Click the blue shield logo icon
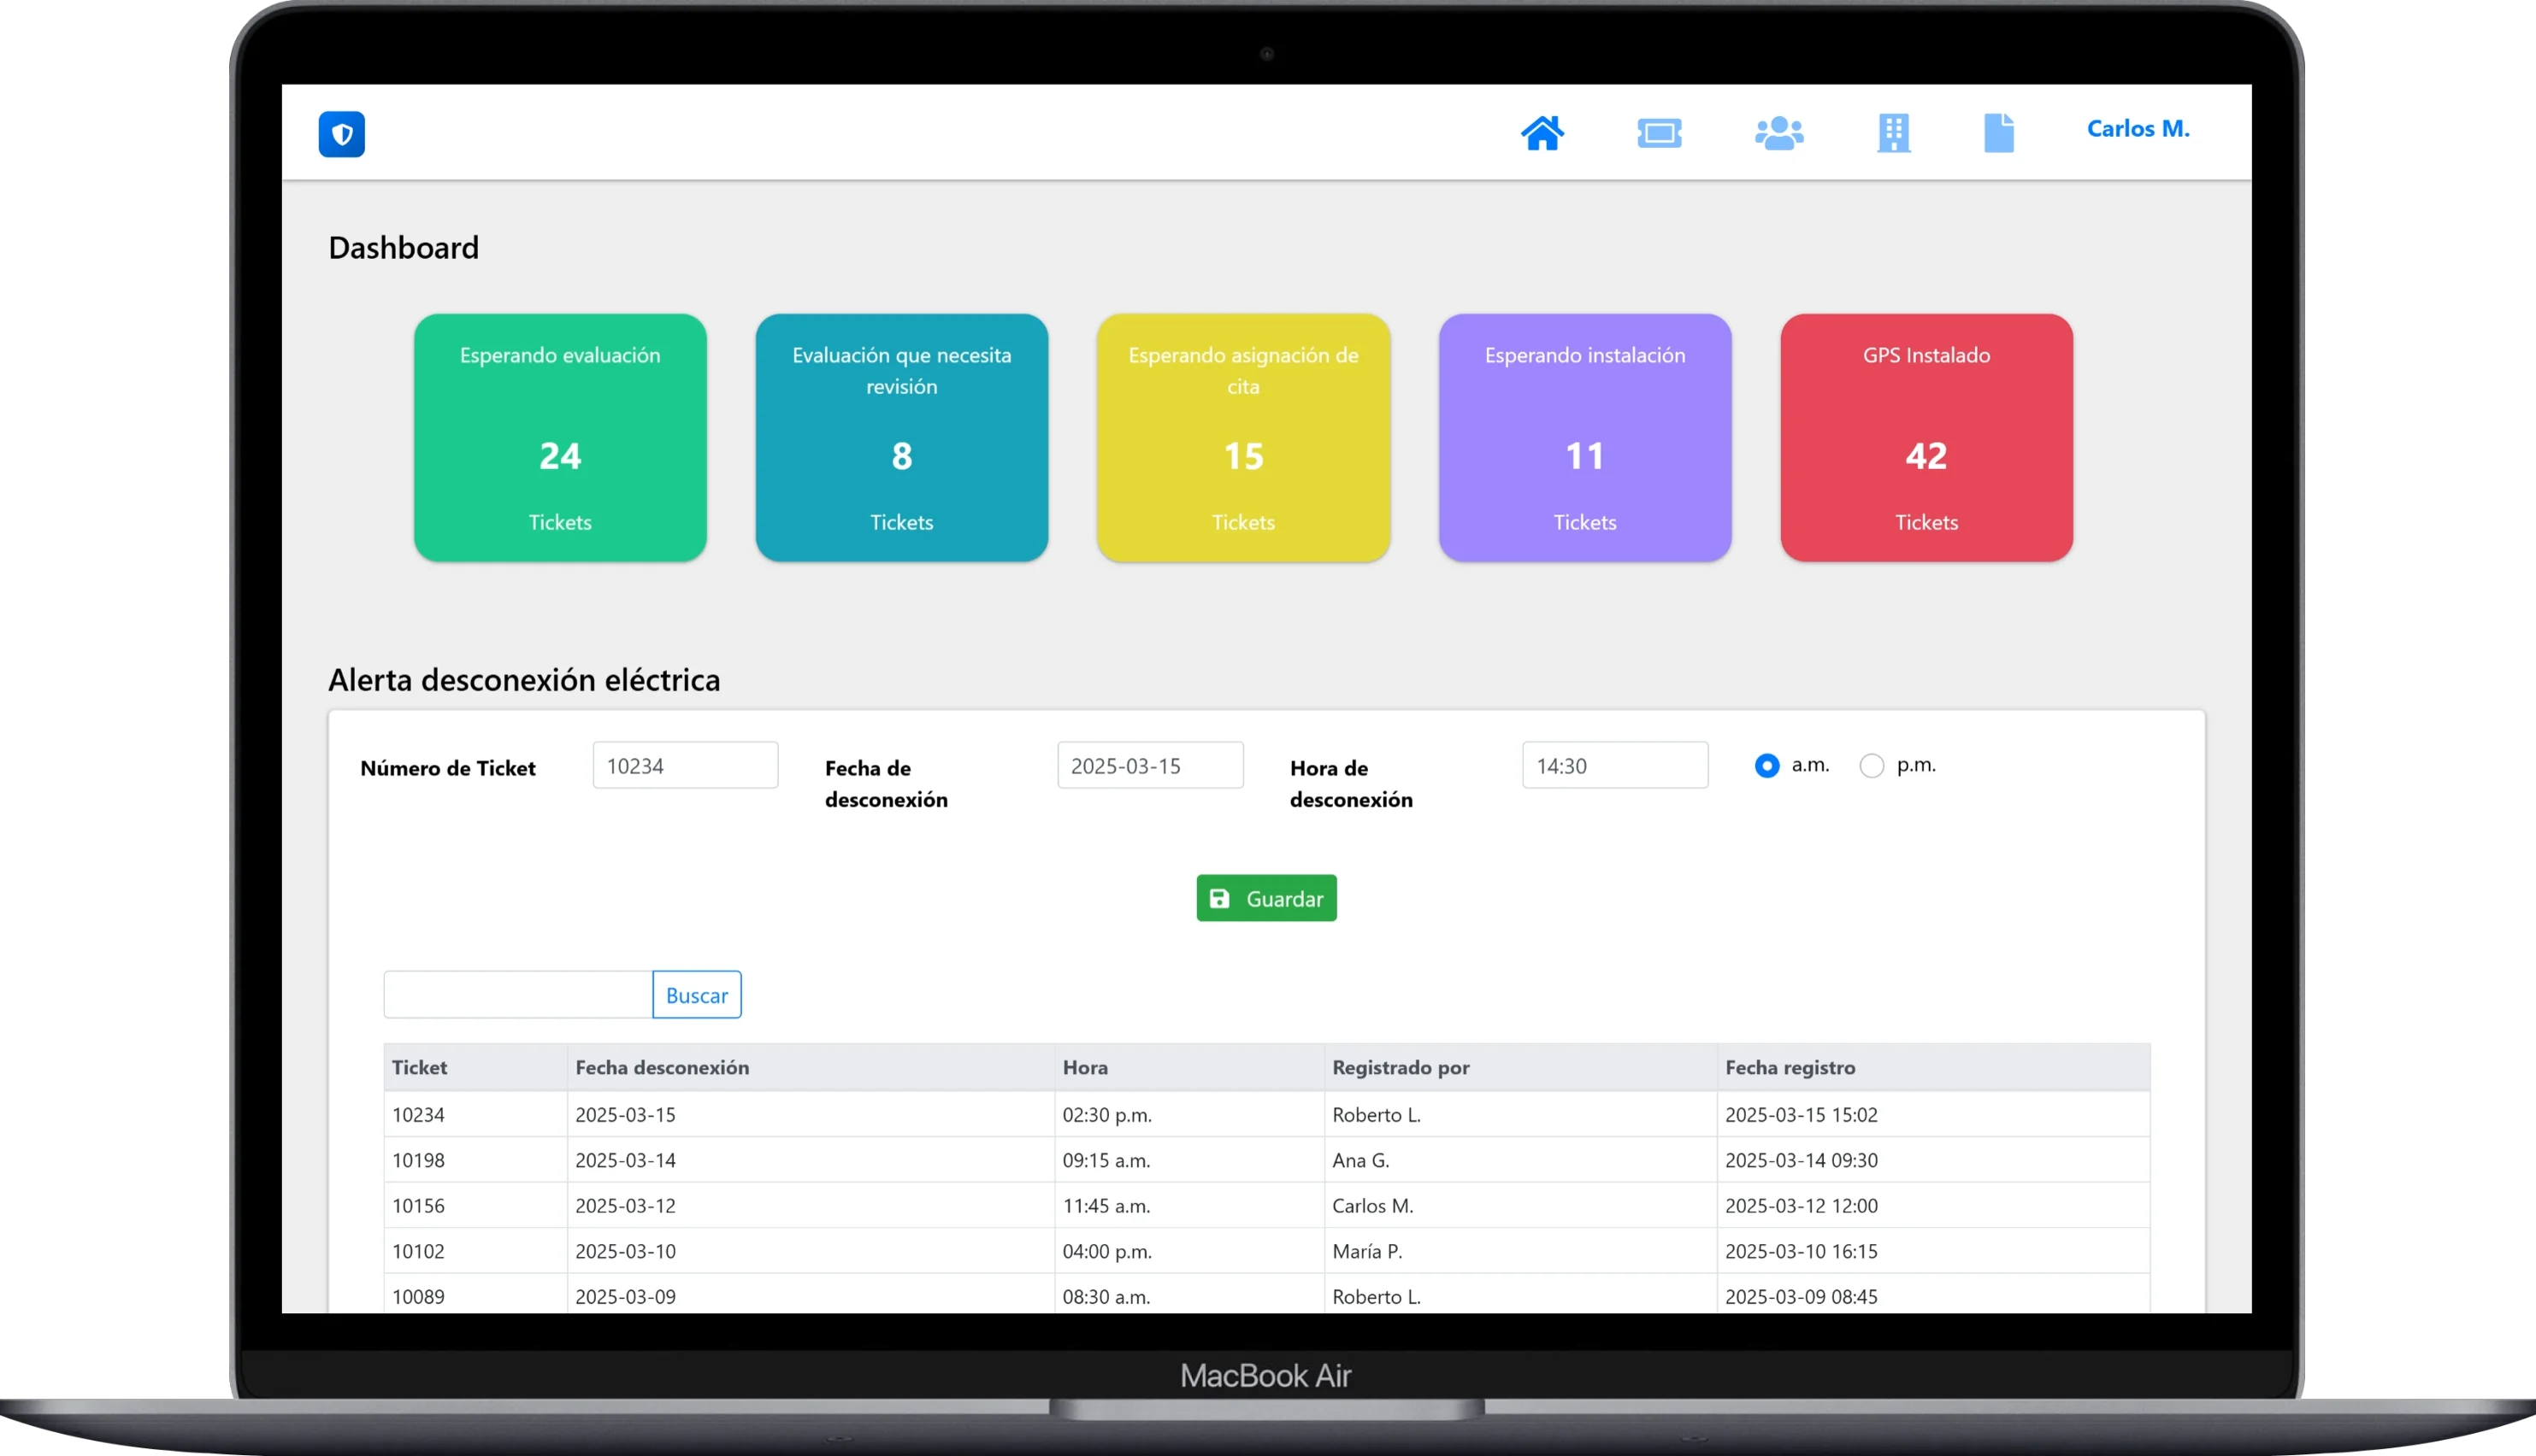The image size is (2536, 1456). tap(341, 134)
